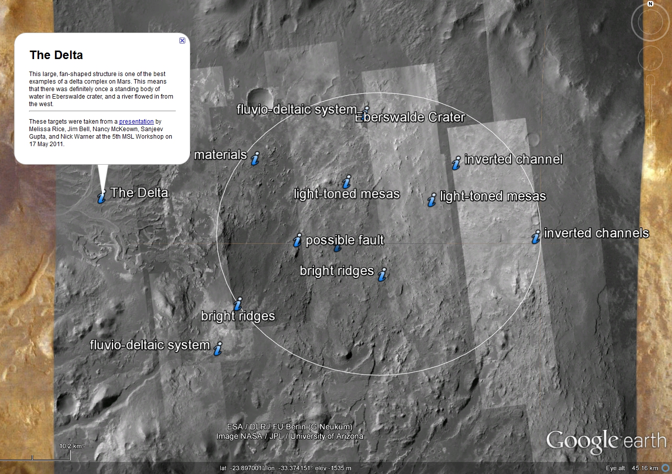This screenshot has width=672, height=474.
Task: Click the N north indicator on compass
Action: pyautogui.click(x=650, y=4)
